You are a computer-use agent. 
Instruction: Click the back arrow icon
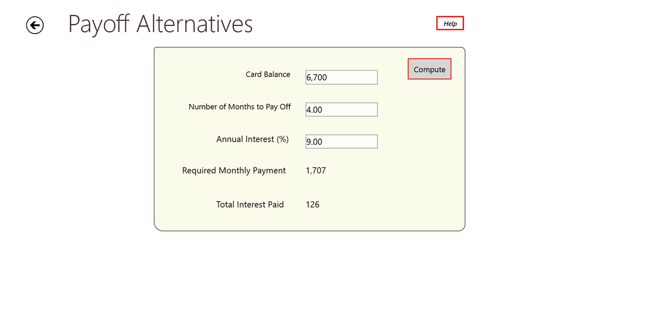point(35,25)
